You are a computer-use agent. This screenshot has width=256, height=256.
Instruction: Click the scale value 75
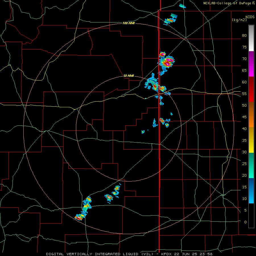[x=244, y=47]
